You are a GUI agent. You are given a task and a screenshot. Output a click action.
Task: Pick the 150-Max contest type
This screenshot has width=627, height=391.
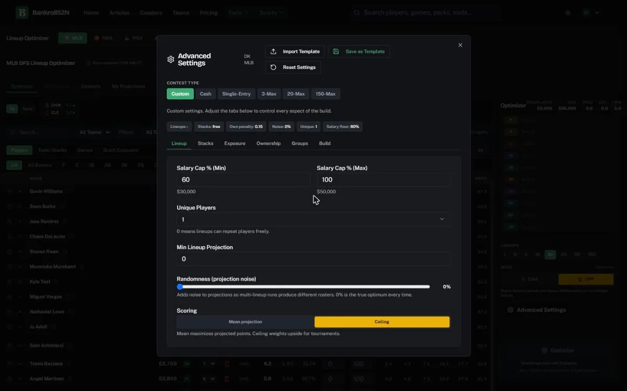(x=326, y=94)
